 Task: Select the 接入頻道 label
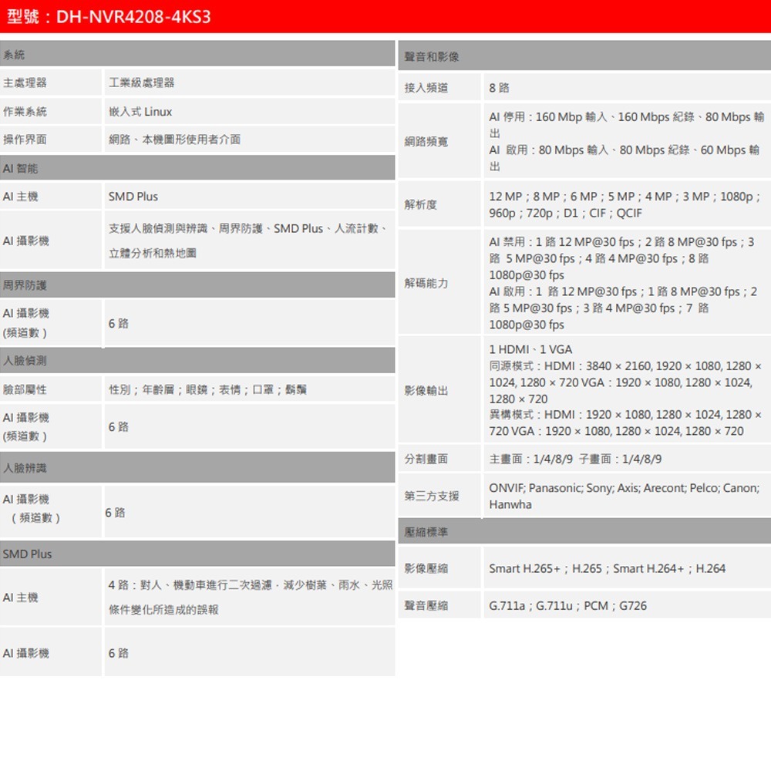426,88
